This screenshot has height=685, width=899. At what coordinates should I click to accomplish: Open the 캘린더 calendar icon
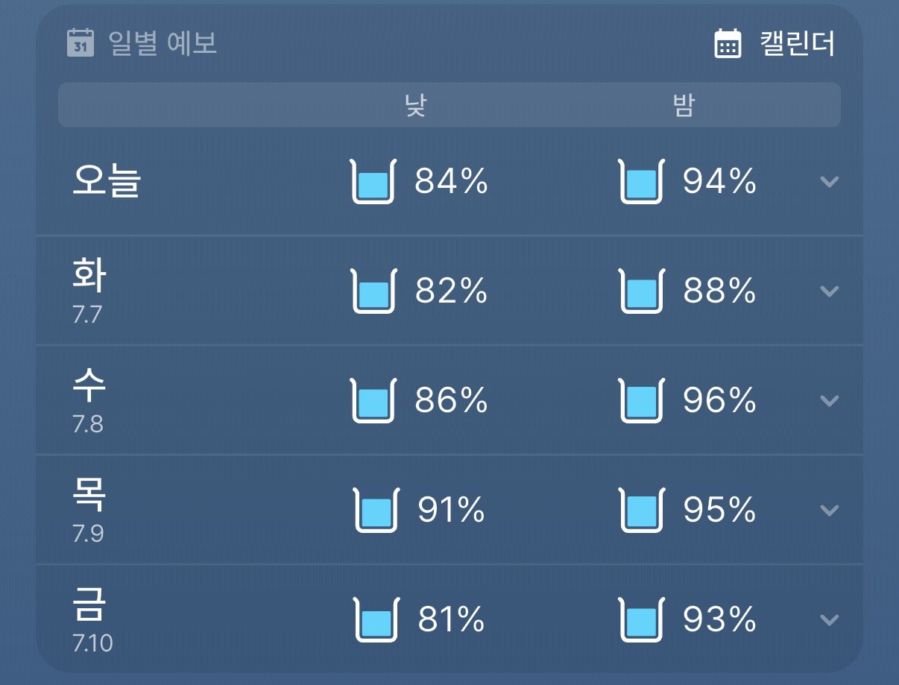(728, 43)
